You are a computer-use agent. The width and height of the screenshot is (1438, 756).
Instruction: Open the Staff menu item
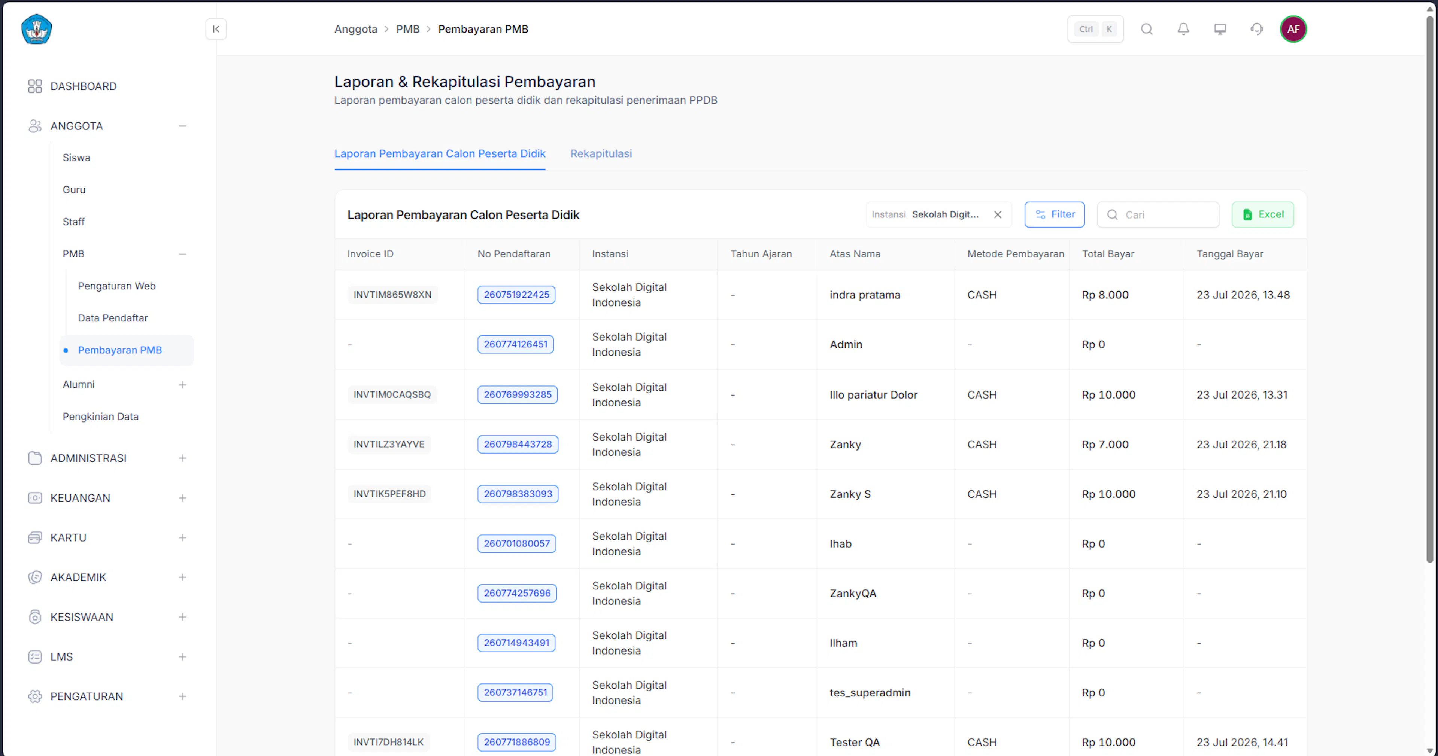74,222
